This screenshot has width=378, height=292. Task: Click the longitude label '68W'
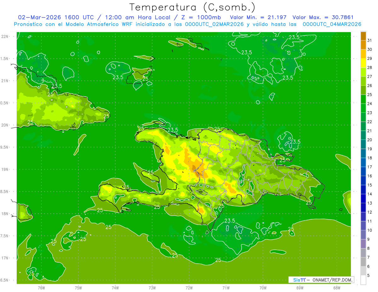click(336, 288)
